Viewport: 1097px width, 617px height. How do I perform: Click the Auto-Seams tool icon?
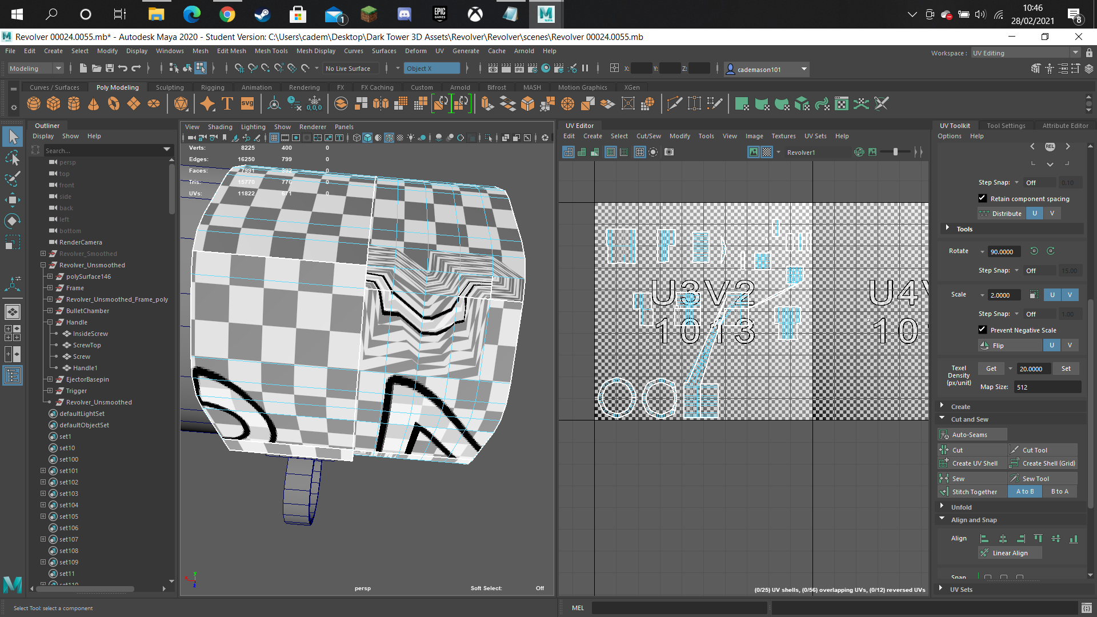[x=944, y=435]
